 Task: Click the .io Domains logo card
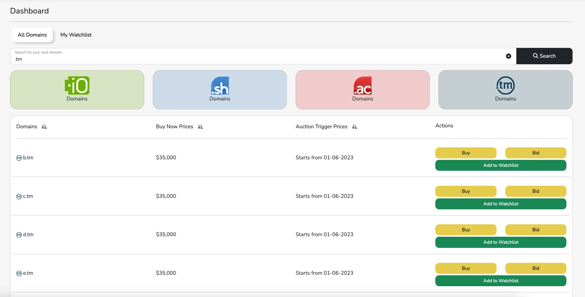coord(77,90)
